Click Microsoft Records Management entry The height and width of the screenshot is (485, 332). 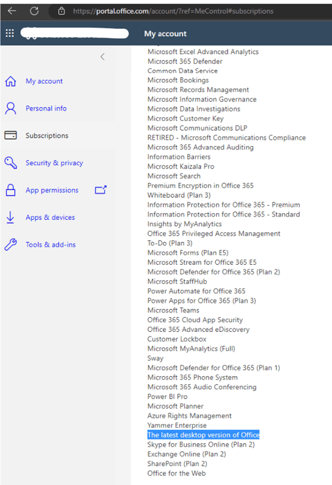point(198,90)
